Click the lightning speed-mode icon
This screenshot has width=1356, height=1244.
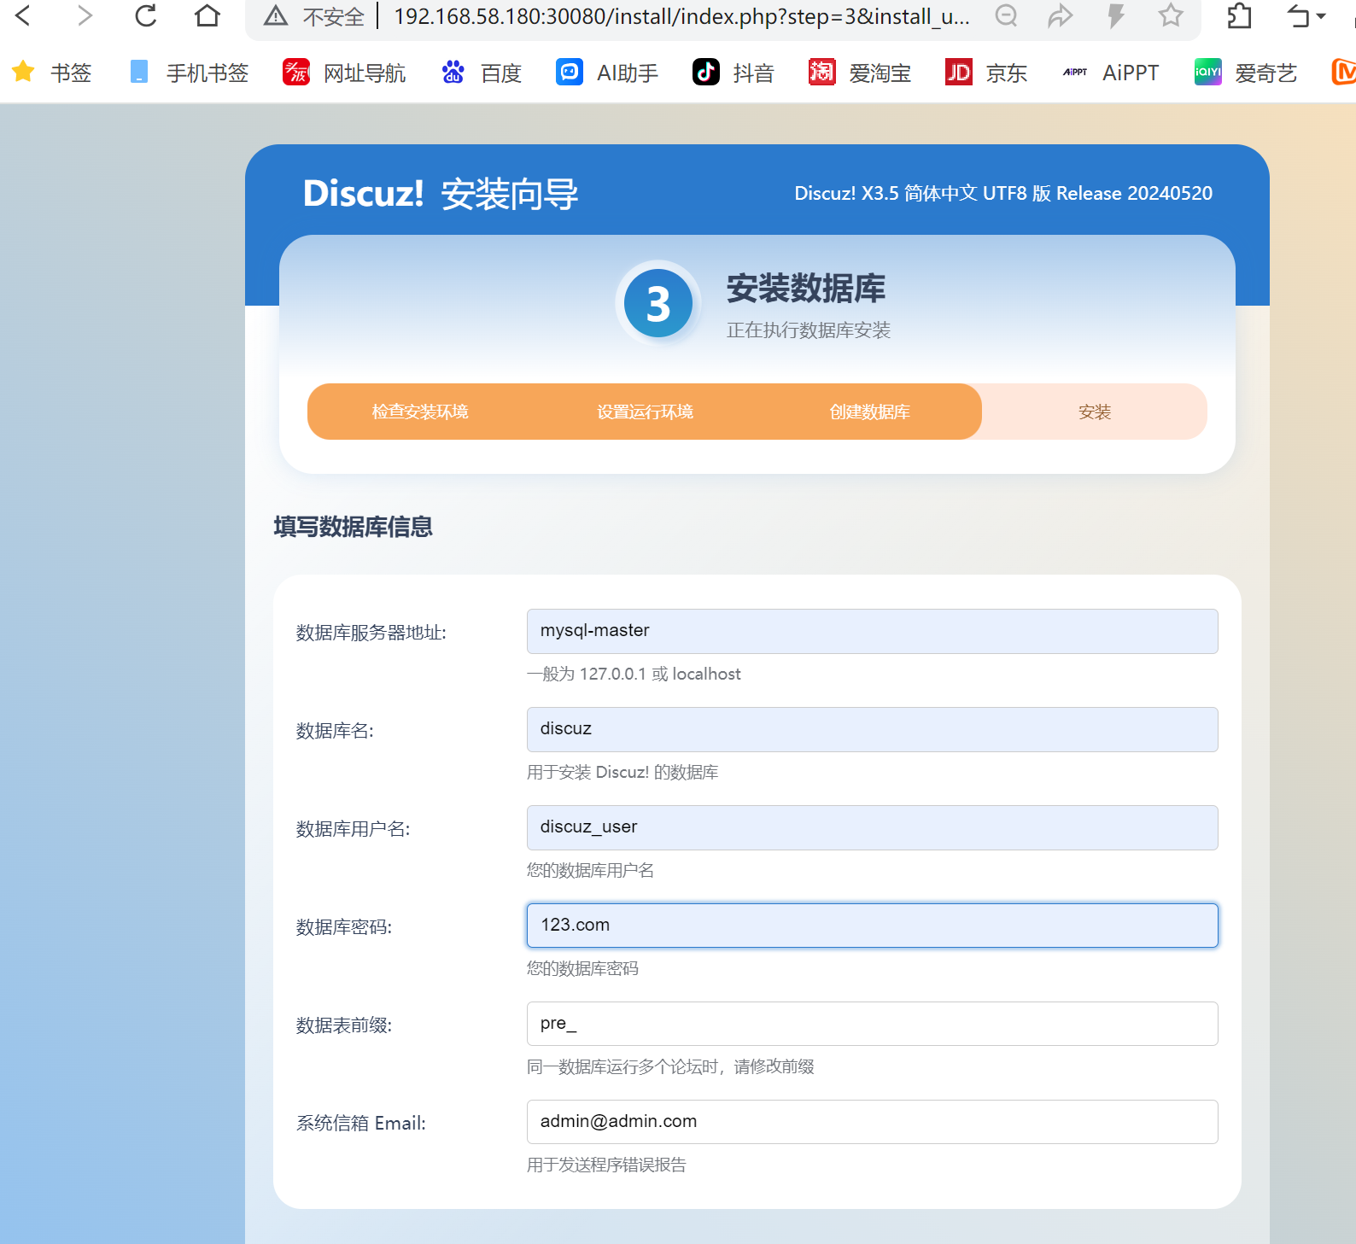coord(1116,15)
